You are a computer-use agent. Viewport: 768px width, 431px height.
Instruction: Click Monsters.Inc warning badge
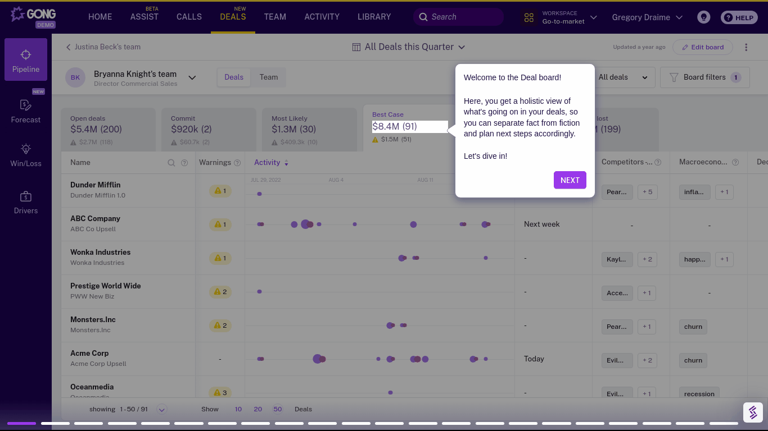click(x=220, y=325)
